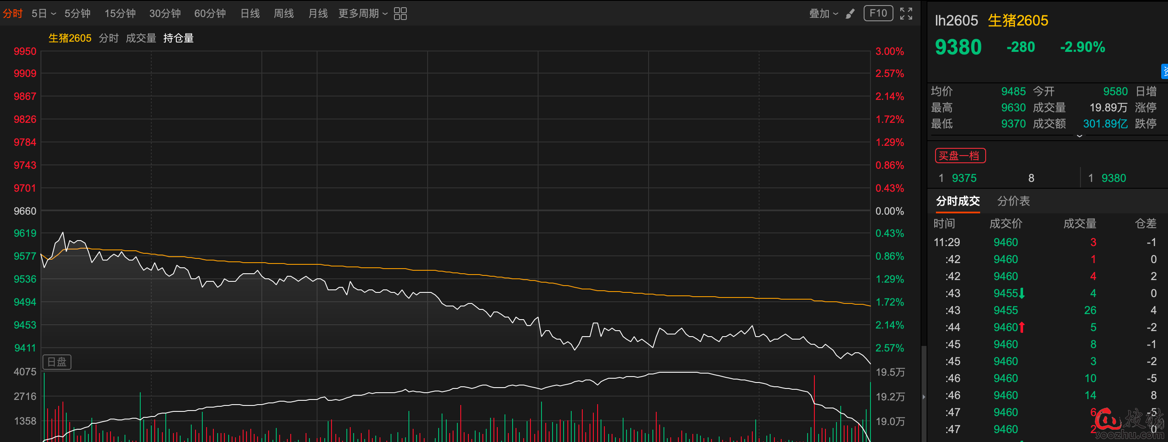The image size is (1168, 442).
Task: Select the drawing brush tool icon
Action: click(850, 14)
